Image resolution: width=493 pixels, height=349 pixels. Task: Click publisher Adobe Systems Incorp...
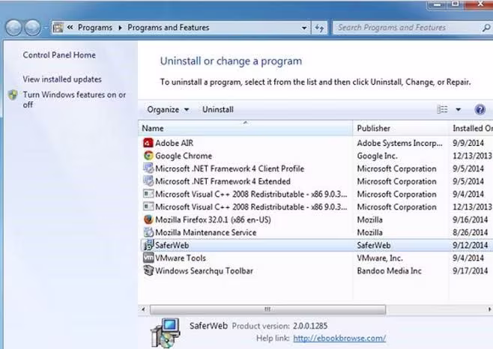[399, 143]
